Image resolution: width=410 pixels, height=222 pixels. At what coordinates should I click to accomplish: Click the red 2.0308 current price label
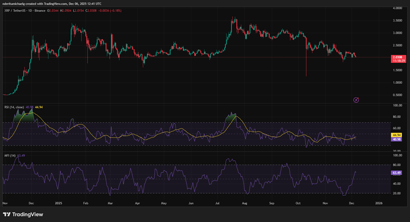click(x=398, y=57)
